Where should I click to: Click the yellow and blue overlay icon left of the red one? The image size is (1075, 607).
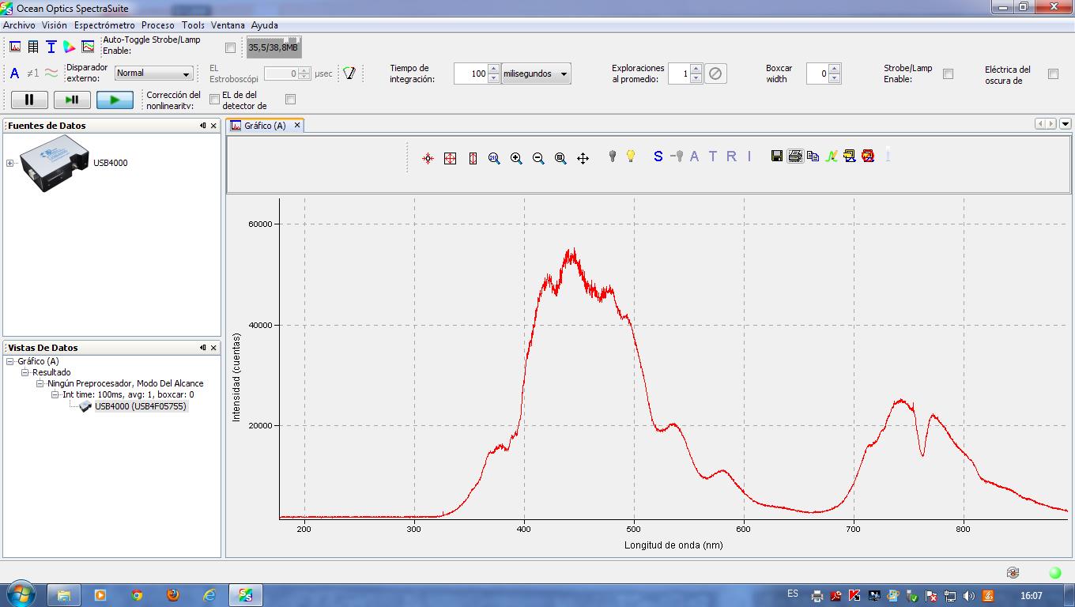pos(850,156)
